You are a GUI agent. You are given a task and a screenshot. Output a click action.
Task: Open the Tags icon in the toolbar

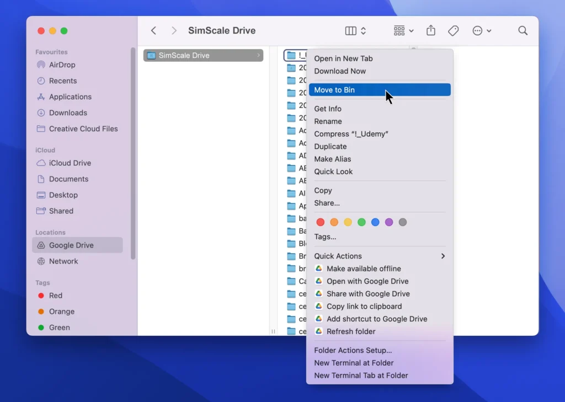tap(454, 31)
